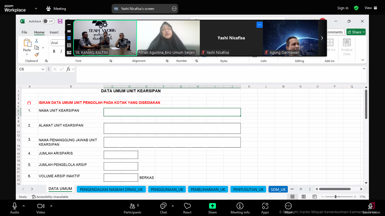
Task: Click the Paste clipboard icon
Action: click(27, 43)
